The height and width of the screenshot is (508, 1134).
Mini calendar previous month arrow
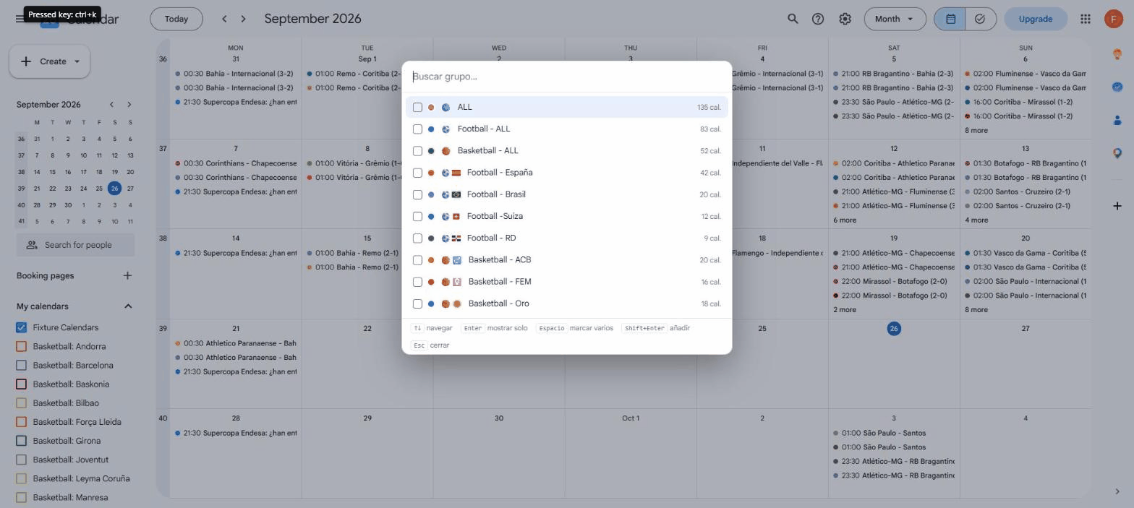(111, 105)
